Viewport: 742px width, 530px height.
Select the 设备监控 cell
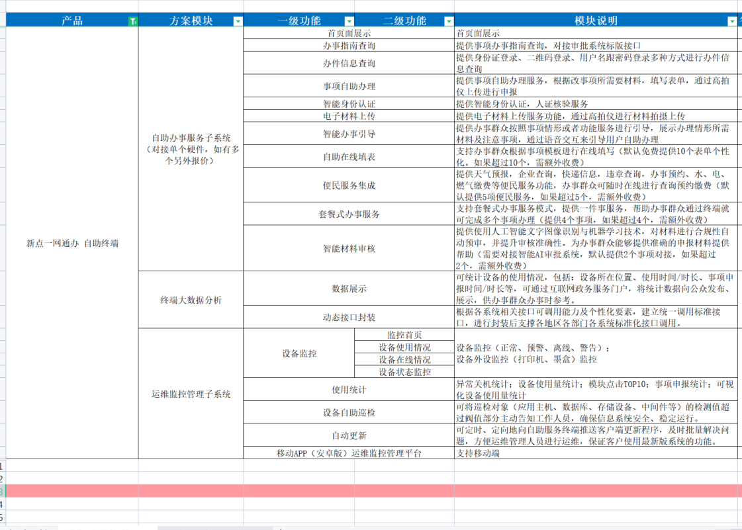pyautogui.click(x=301, y=354)
